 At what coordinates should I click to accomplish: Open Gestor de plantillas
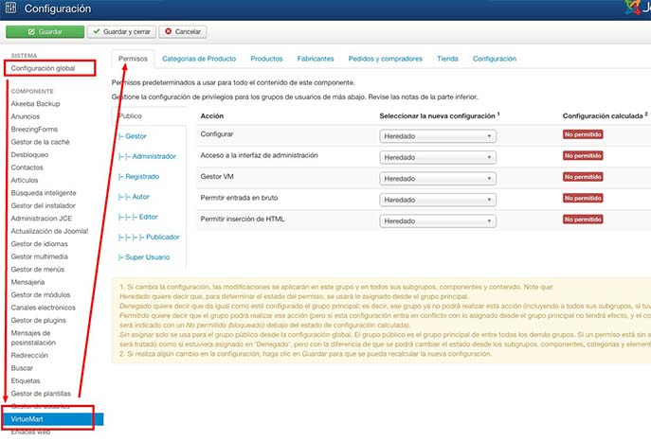pos(41,394)
